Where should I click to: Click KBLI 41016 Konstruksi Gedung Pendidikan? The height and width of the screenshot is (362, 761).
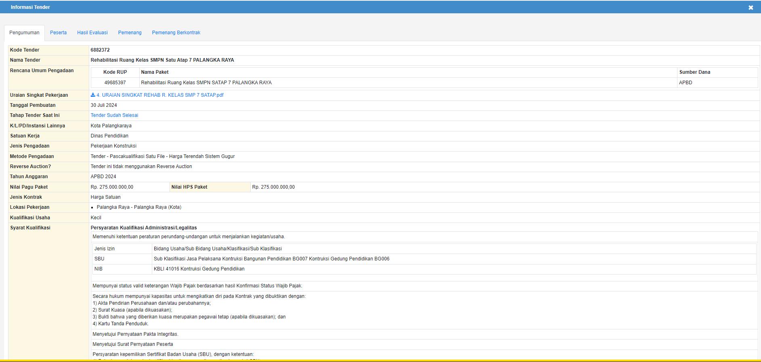[x=199, y=269]
